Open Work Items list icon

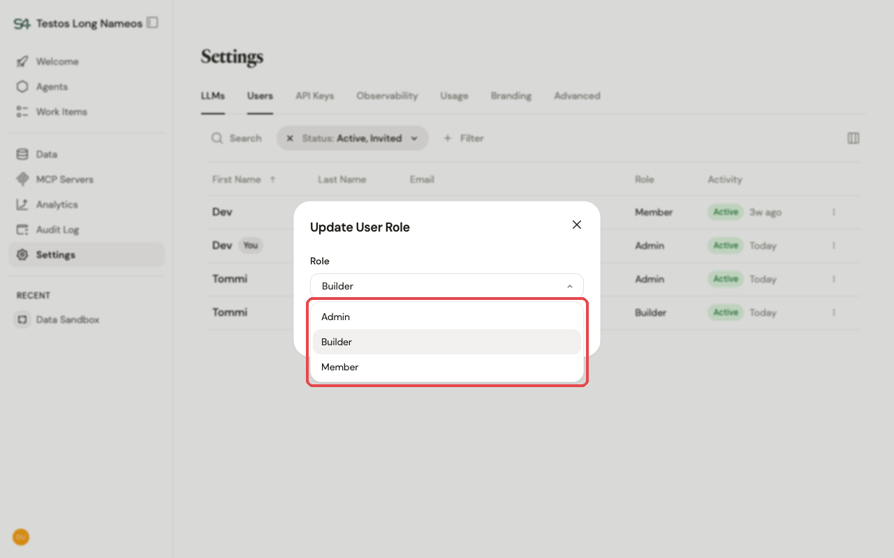pyautogui.click(x=22, y=112)
